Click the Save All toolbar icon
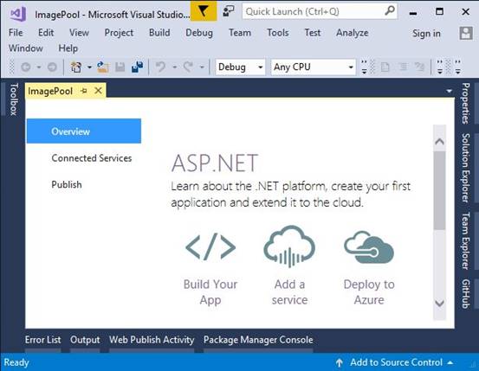479x371 pixels. coord(137,67)
